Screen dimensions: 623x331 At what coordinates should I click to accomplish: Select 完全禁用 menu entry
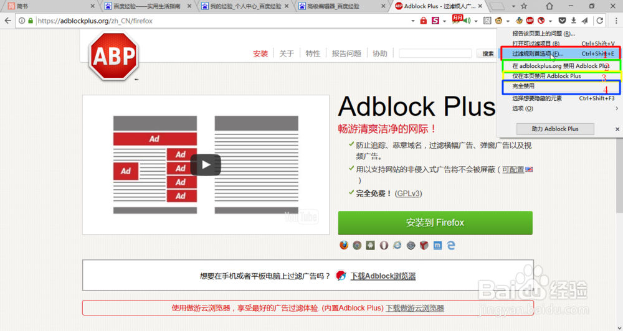(x=561, y=86)
